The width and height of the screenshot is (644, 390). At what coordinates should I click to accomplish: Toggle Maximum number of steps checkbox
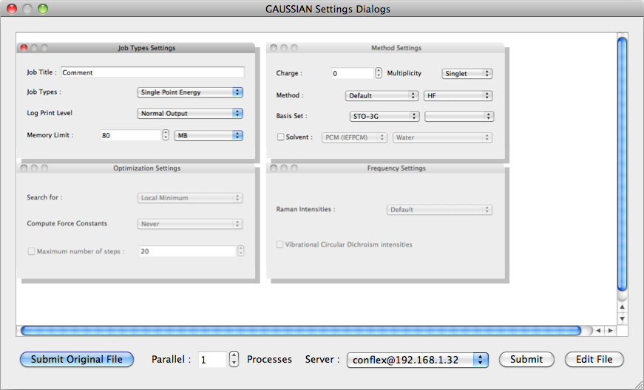[31, 251]
